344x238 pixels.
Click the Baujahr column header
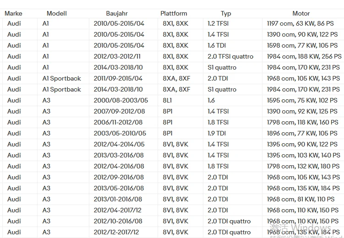(117, 13)
